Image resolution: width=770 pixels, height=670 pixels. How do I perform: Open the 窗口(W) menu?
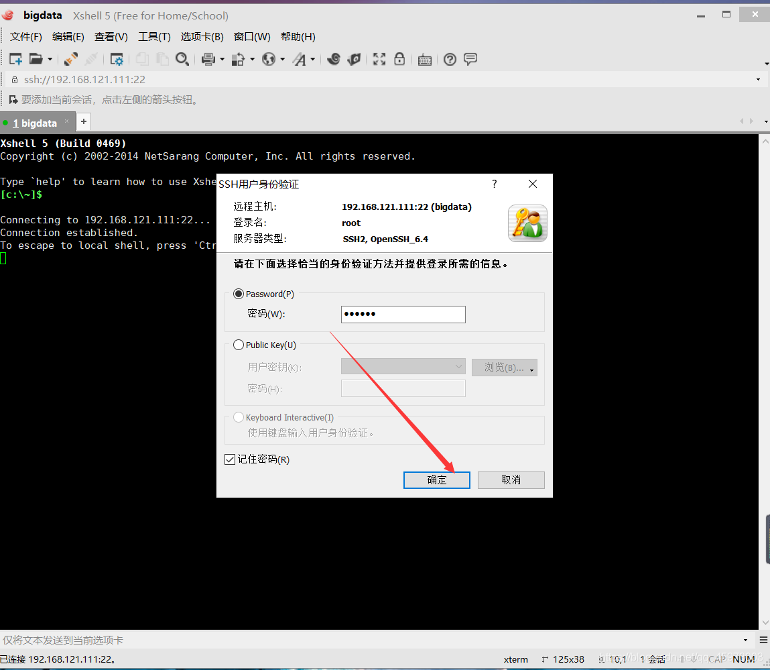coord(252,37)
